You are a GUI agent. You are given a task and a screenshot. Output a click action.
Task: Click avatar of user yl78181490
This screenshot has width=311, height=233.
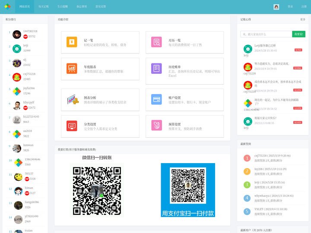pyautogui.click(x=18, y=220)
